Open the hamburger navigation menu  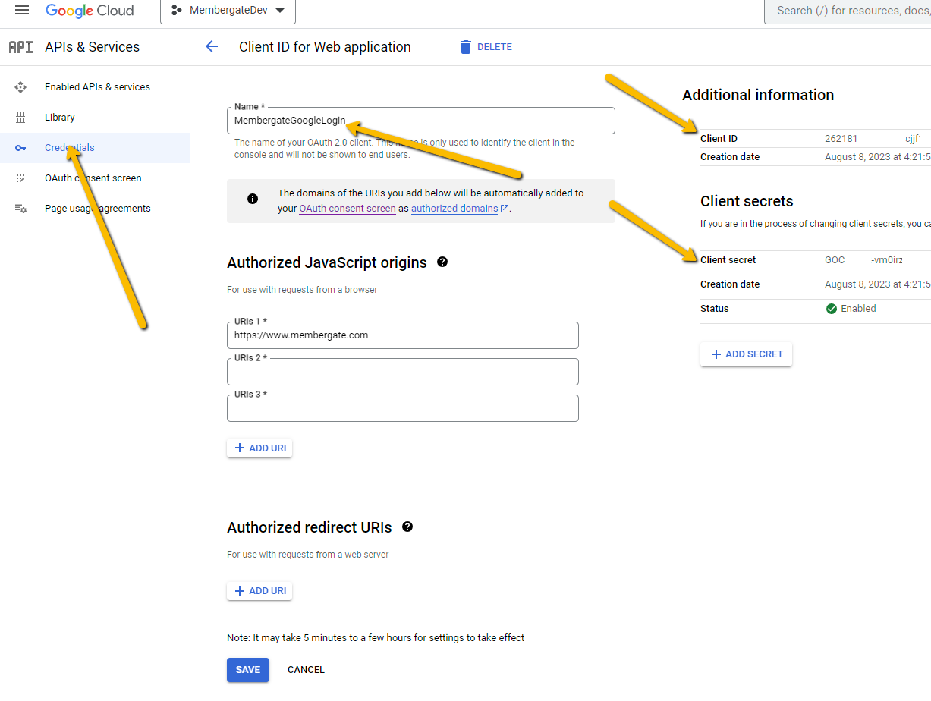[x=22, y=11]
